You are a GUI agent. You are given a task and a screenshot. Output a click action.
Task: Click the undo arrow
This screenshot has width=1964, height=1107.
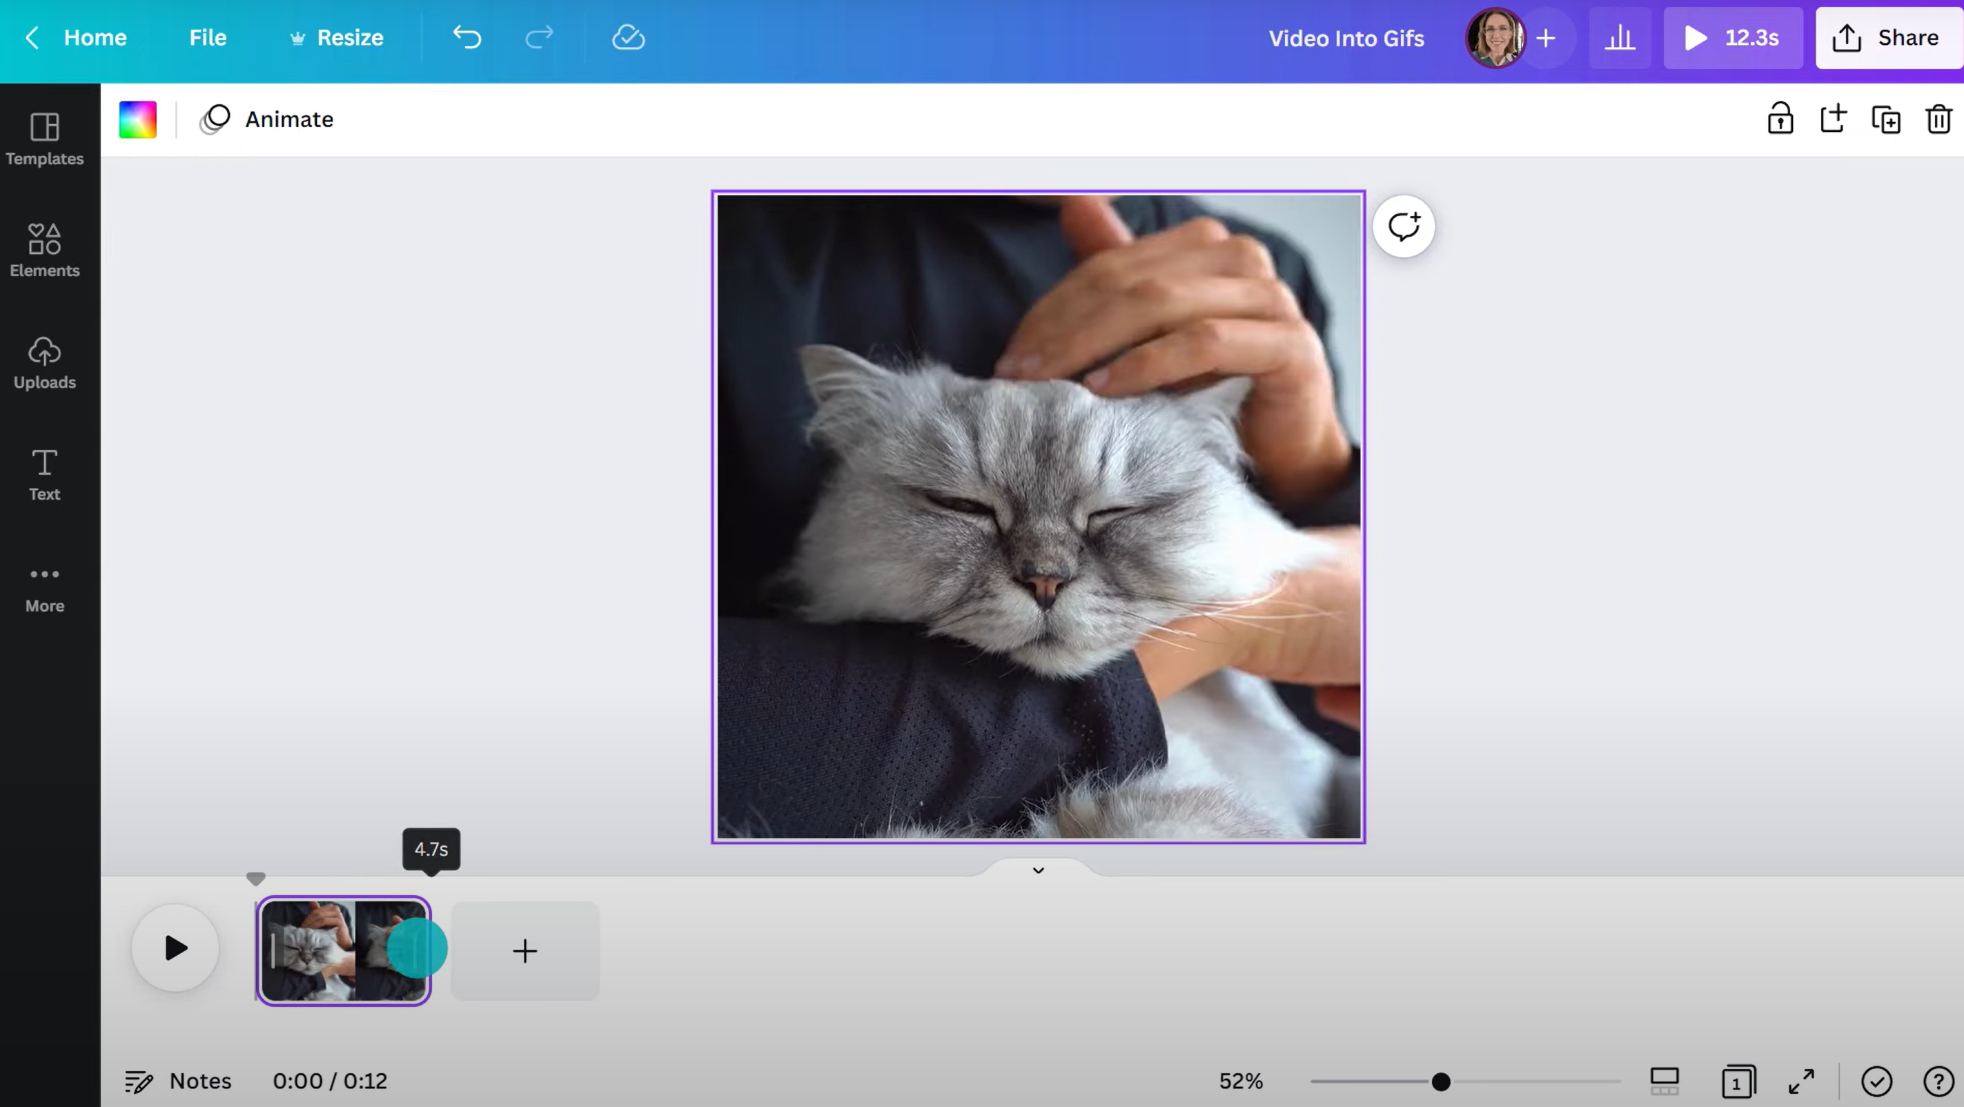pos(467,37)
